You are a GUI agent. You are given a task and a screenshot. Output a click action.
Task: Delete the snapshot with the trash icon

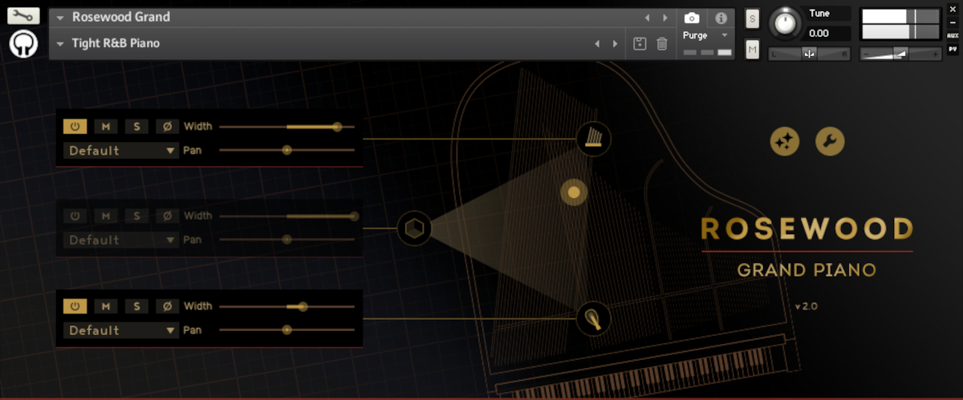pyautogui.click(x=662, y=43)
